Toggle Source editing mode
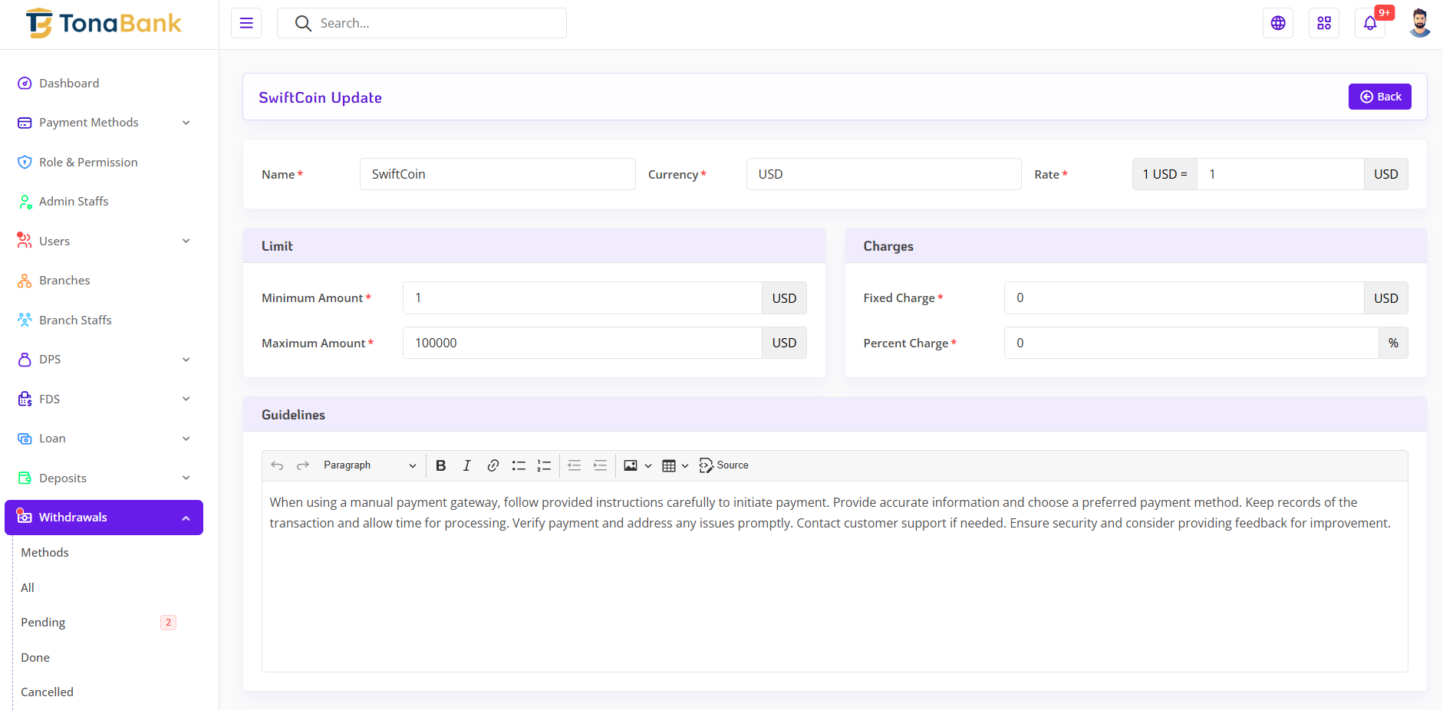This screenshot has width=1443, height=710. (723, 465)
